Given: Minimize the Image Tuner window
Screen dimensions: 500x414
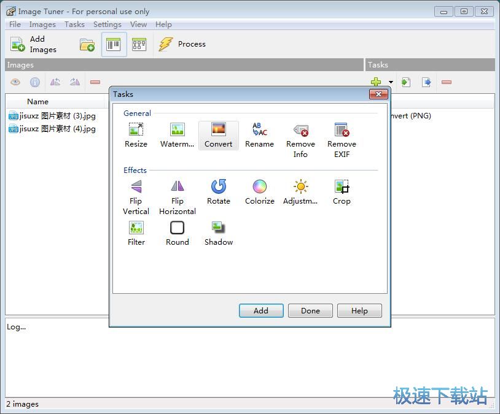Looking at the screenshot, I should [x=443, y=12].
